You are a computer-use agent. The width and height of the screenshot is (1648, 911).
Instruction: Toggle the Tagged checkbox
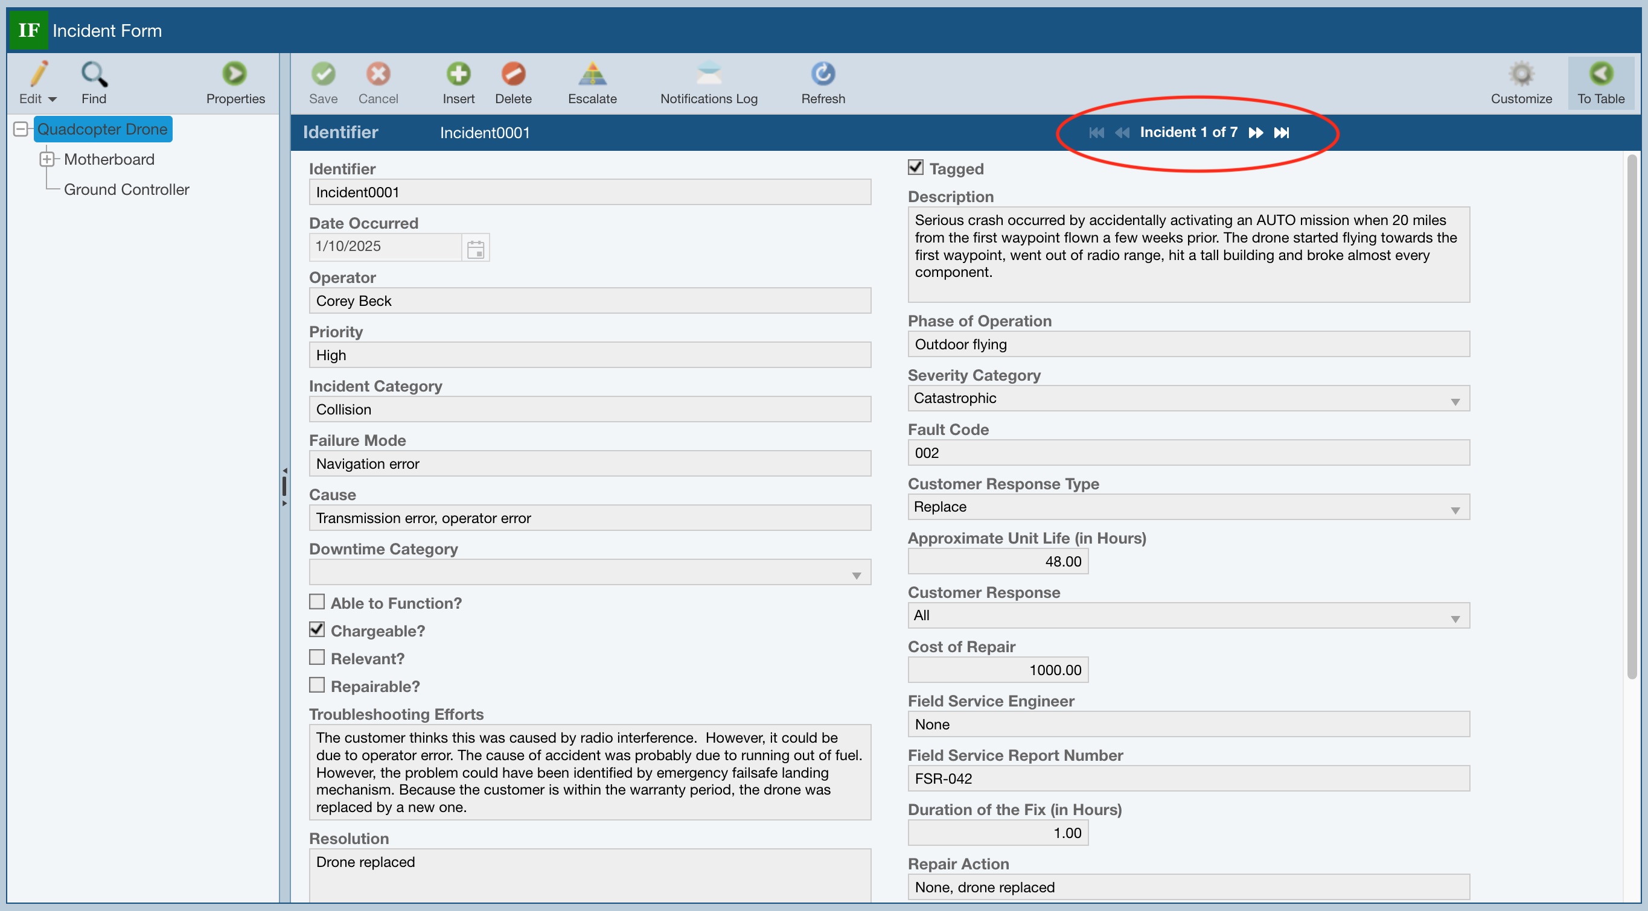(916, 168)
